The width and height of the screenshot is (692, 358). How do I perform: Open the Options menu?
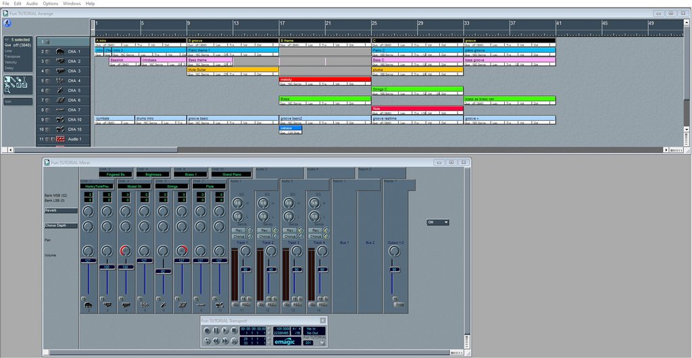click(x=50, y=3)
